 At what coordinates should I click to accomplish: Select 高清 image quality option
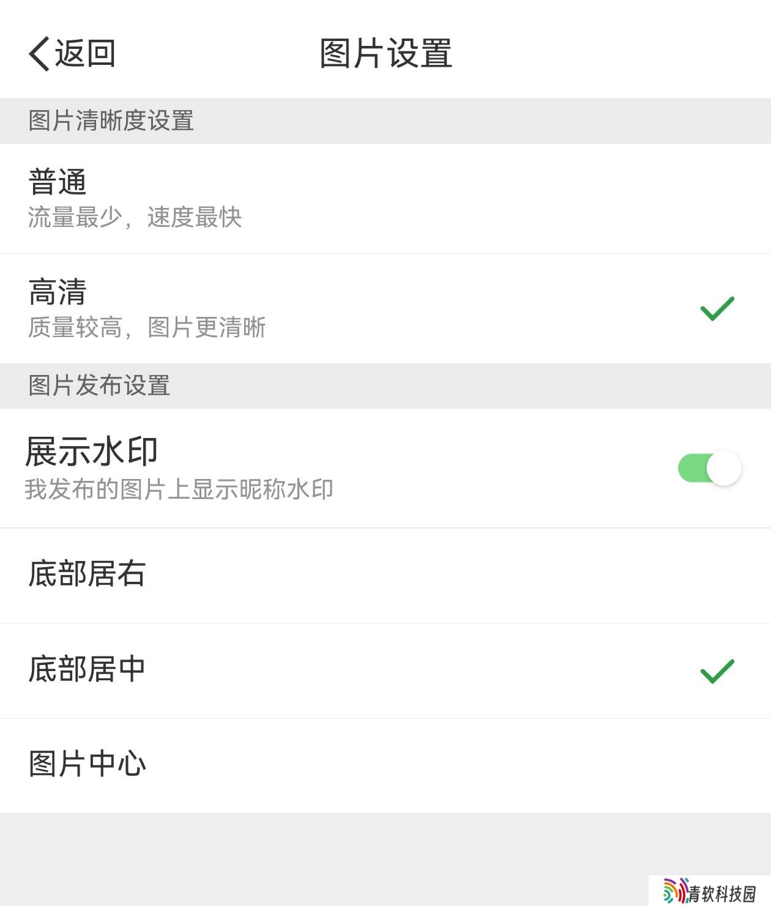click(386, 309)
